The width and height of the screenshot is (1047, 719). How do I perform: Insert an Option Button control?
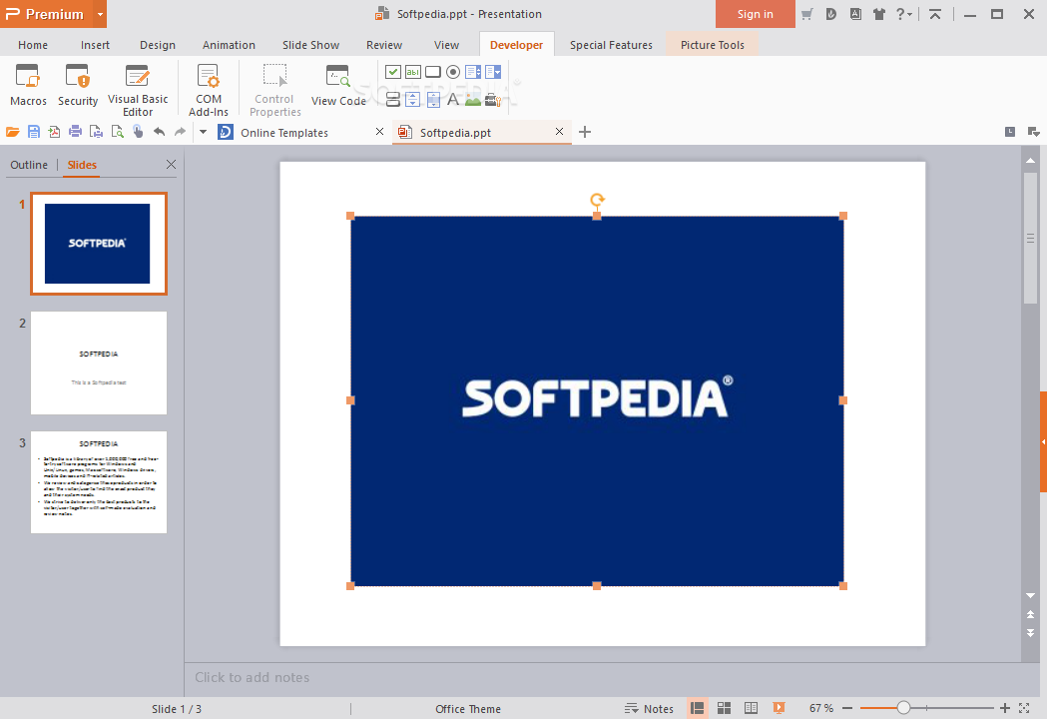(453, 72)
